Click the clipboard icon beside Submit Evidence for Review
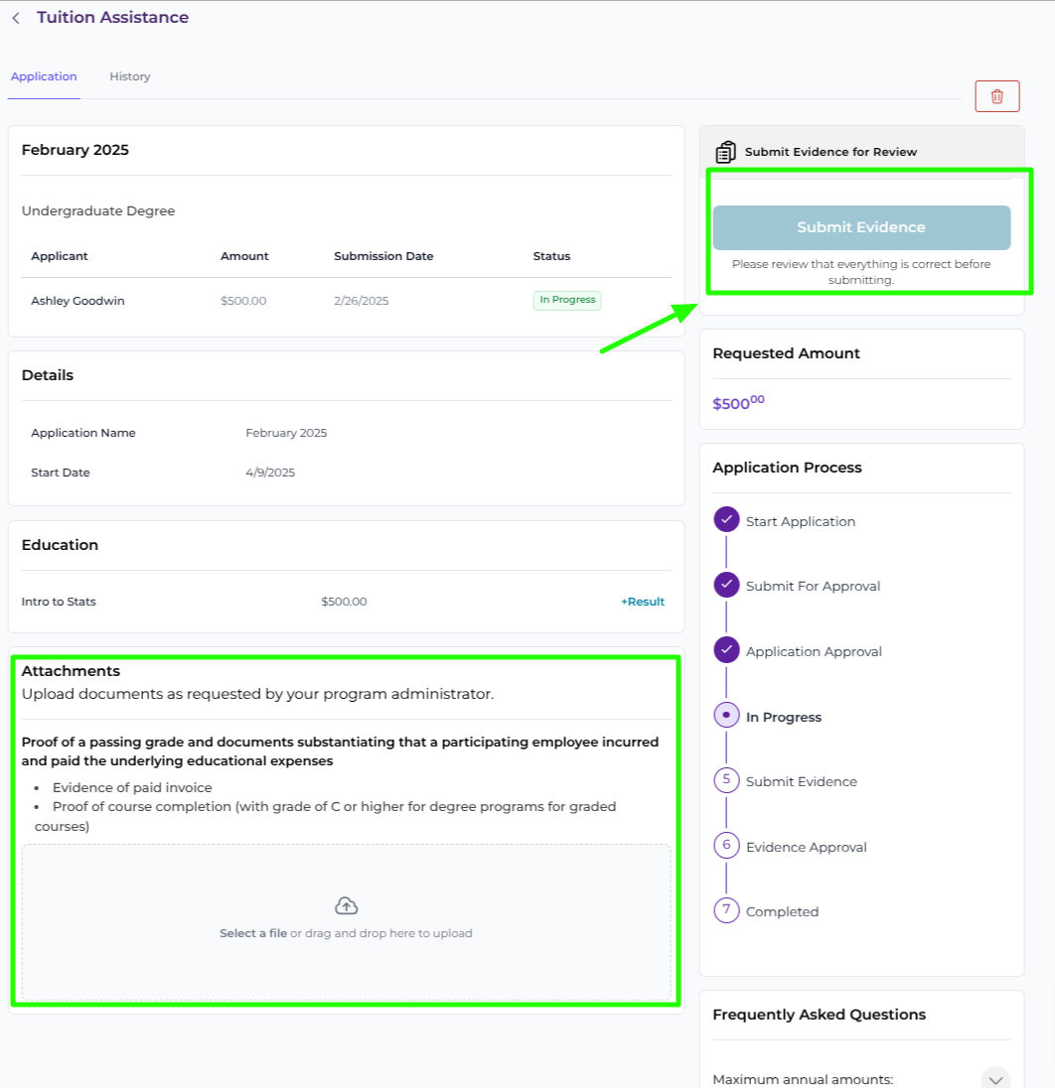Image resolution: width=1055 pixels, height=1088 pixels. click(x=726, y=152)
